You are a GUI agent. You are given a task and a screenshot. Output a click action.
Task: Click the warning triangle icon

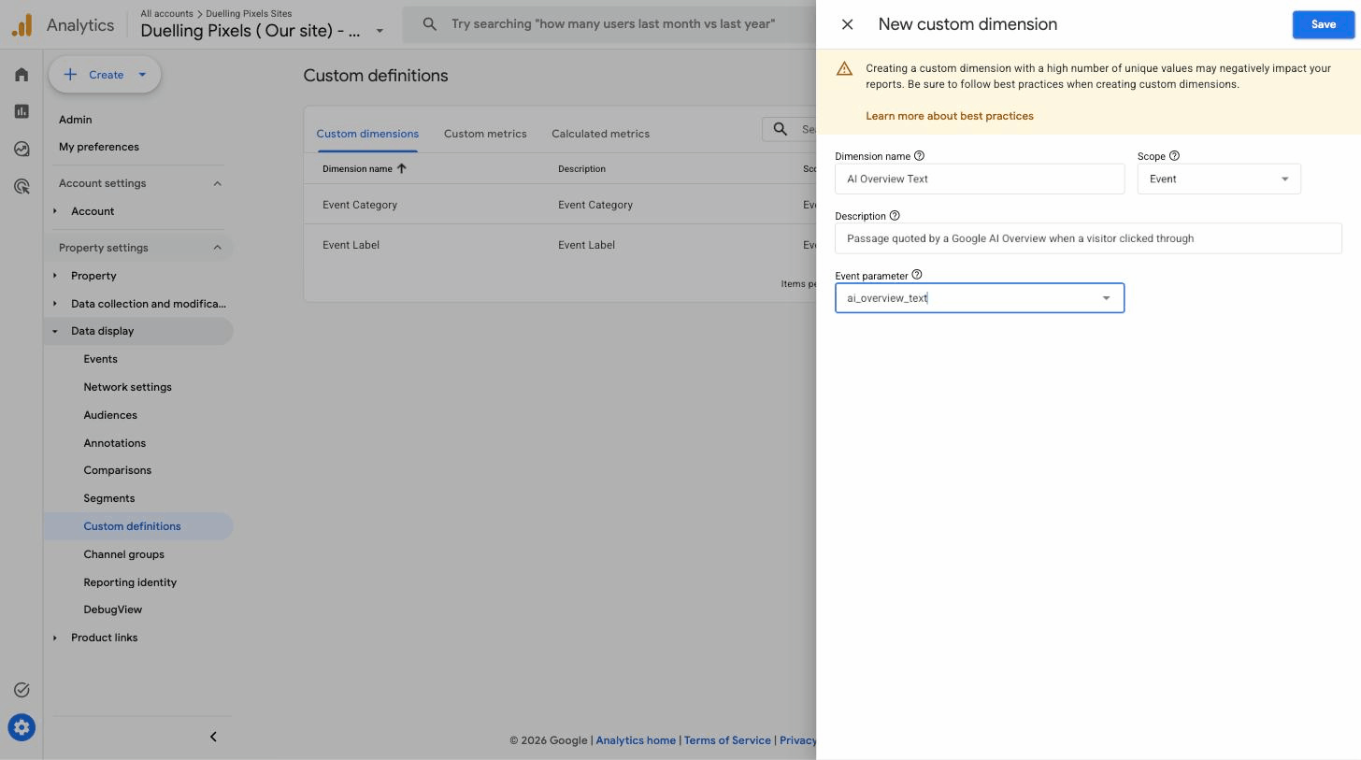(x=844, y=68)
